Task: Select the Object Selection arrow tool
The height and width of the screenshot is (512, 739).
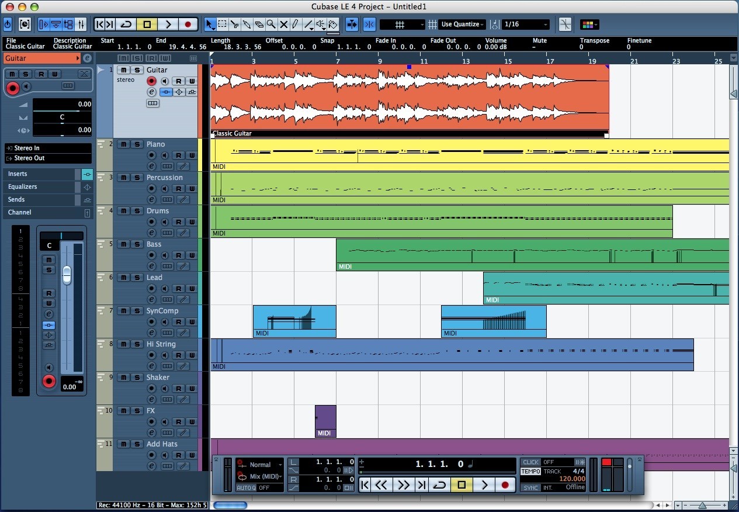Action: click(210, 25)
